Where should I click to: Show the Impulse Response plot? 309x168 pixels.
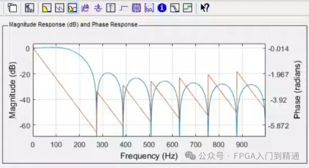point(111,8)
